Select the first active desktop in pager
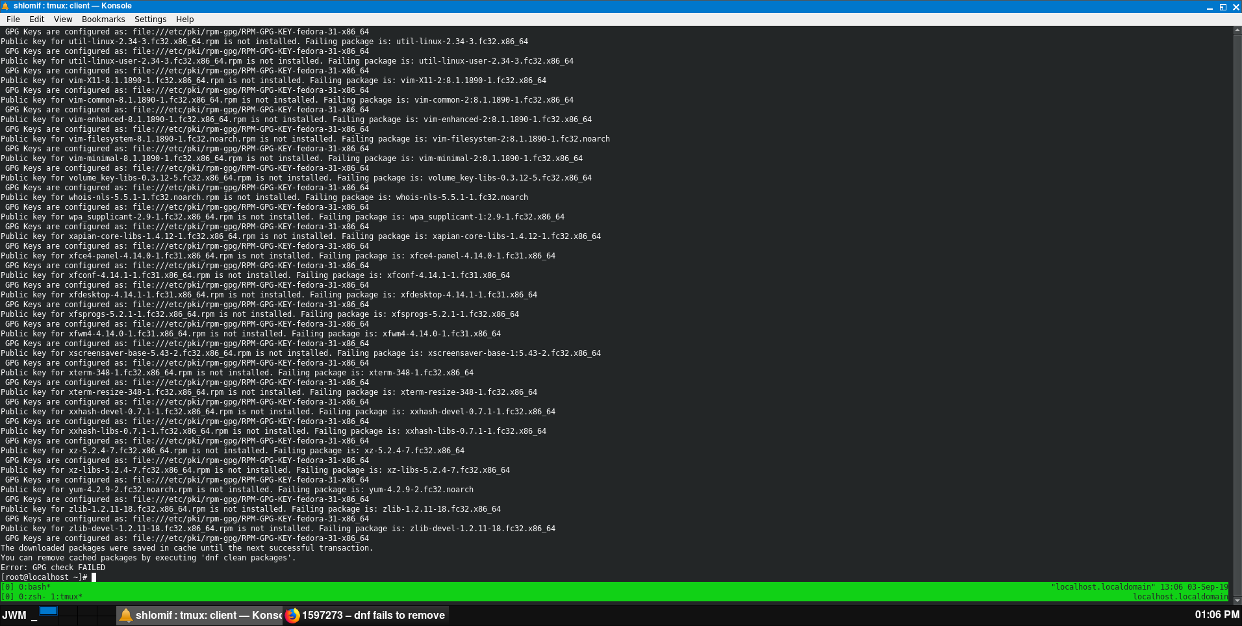The image size is (1242, 626). pos(49,611)
